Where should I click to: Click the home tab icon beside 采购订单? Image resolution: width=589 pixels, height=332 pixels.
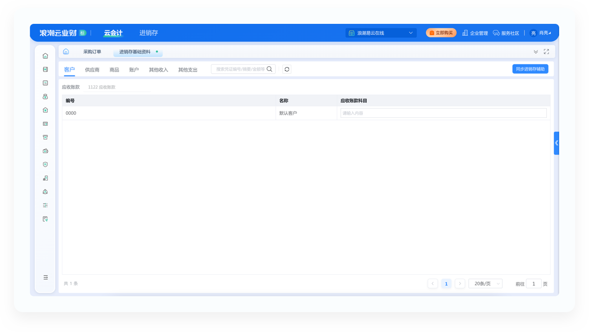point(66,51)
